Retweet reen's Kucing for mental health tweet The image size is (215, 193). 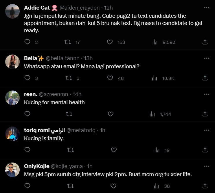(69, 114)
